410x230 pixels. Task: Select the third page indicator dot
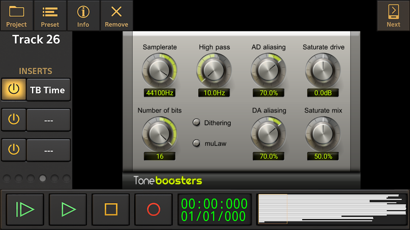tap(31, 179)
